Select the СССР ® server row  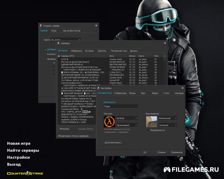point(111,59)
